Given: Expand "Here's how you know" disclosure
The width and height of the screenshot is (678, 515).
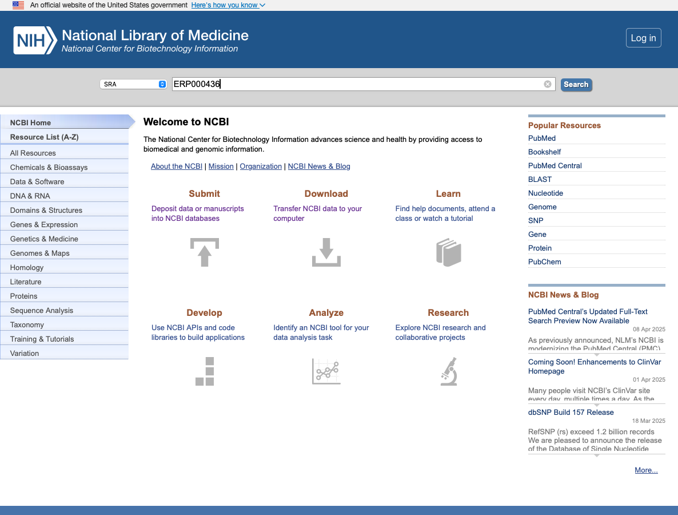Looking at the screenshot, I should (x=228, y=5).
